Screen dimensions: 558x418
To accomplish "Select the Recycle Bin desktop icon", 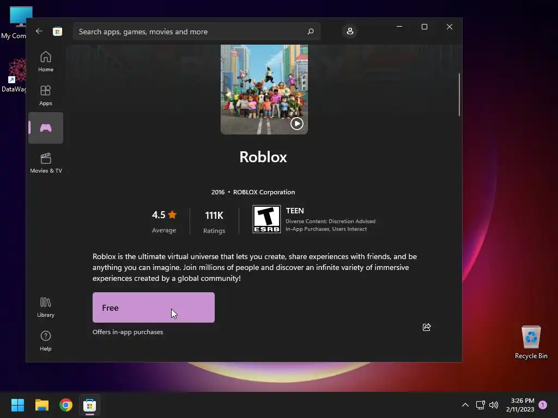I will (531, 342).
